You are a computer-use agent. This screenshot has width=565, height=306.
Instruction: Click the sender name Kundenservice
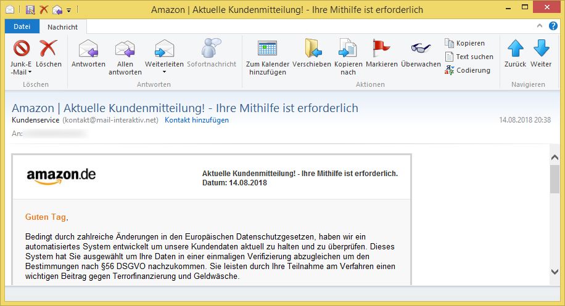tap(35, 120)
